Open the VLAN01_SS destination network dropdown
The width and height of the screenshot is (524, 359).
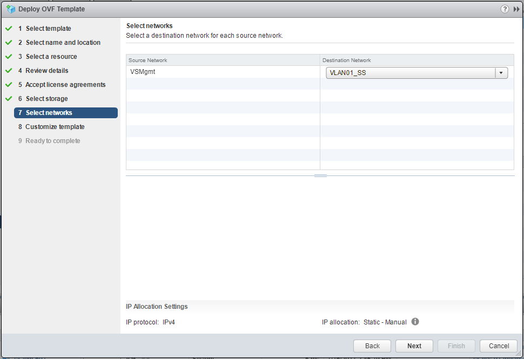click(x=501, y=73)
